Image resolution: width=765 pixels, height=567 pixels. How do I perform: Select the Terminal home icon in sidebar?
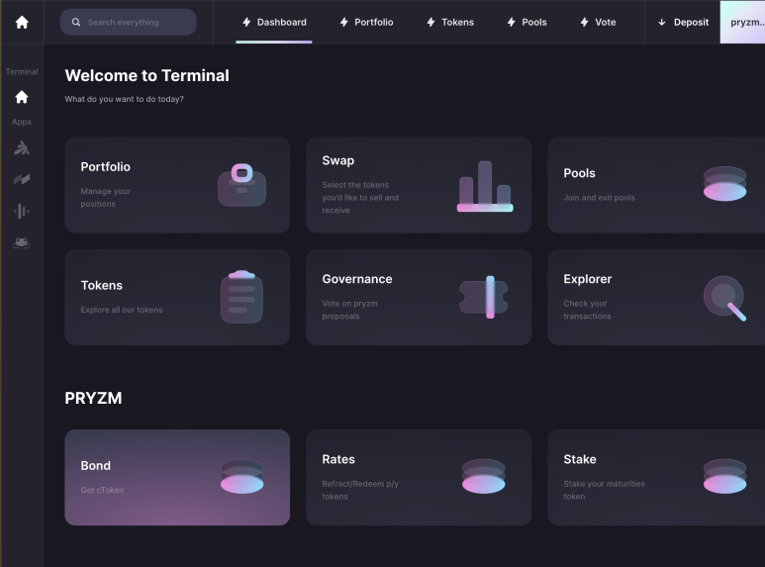(x=22, y=97)
